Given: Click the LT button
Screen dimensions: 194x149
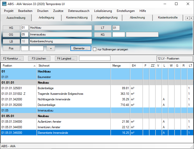Looking at the screenshot, I should pyautogui.click(x=103, y=28).
